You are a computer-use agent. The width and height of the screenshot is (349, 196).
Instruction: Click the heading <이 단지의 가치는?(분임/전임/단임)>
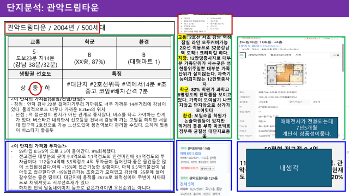48,99
